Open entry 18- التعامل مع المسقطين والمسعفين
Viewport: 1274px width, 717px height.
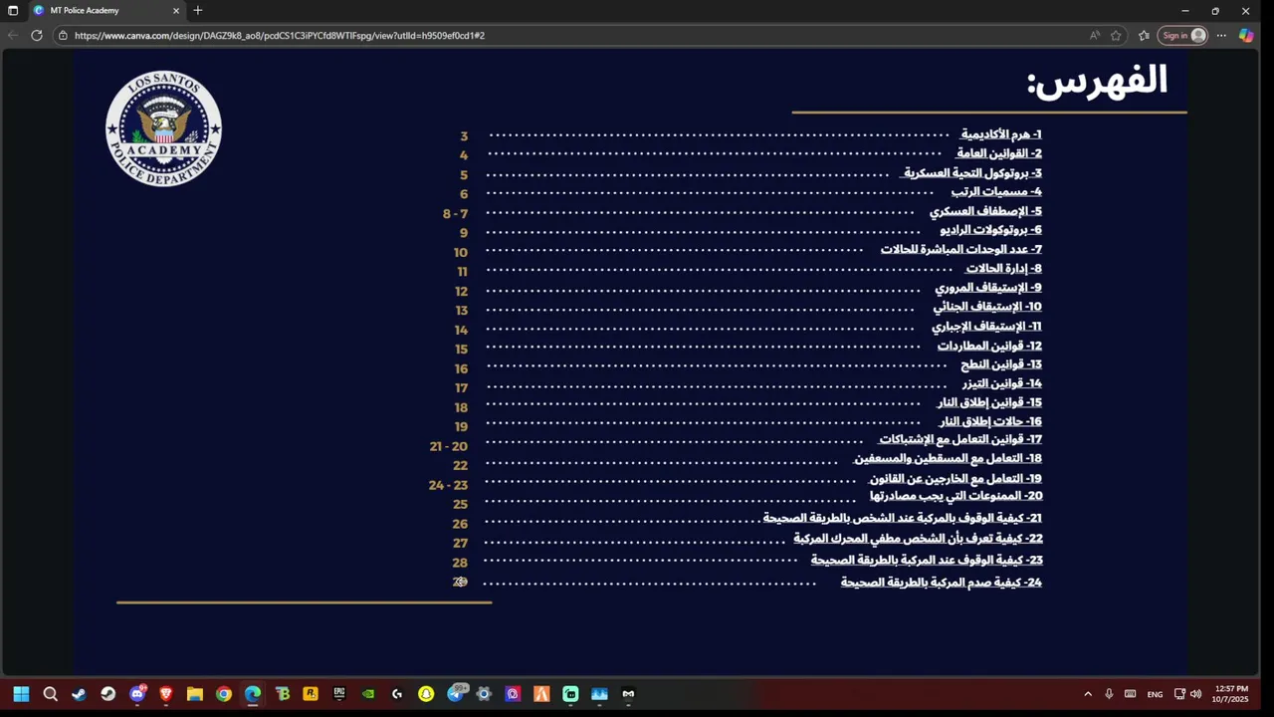point(948,459)
